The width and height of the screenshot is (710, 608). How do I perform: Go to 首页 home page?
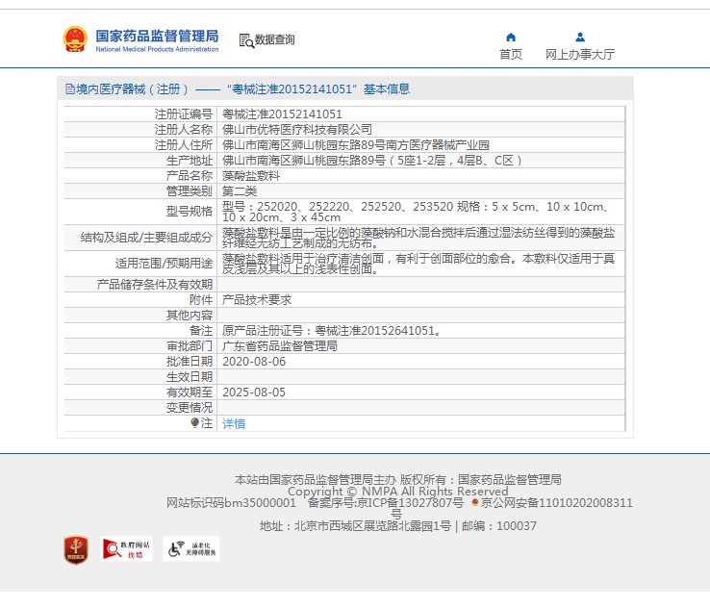coord(511,54)
